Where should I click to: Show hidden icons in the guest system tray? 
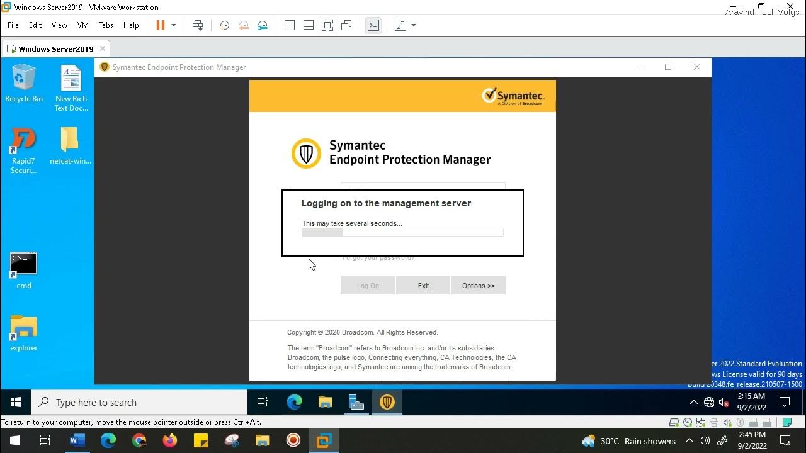point(693,402)
